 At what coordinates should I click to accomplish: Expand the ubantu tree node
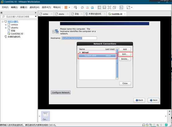6,28
